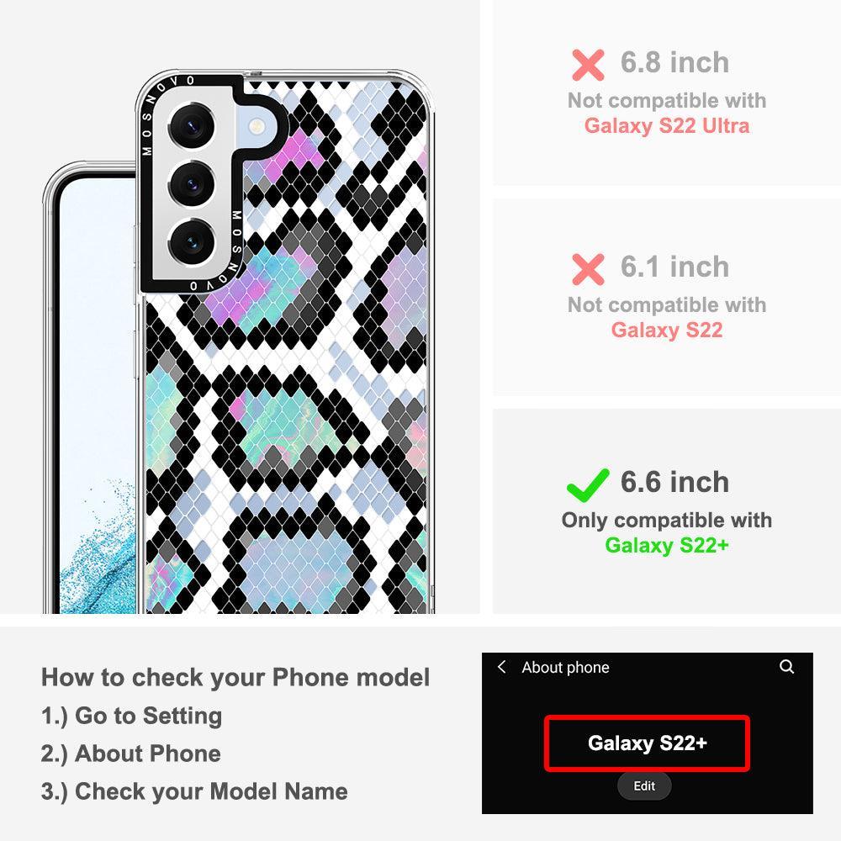841x841 pixels.
Task: Click the snakeskin pattern phone case image
Action: click(x=283, y=341)
